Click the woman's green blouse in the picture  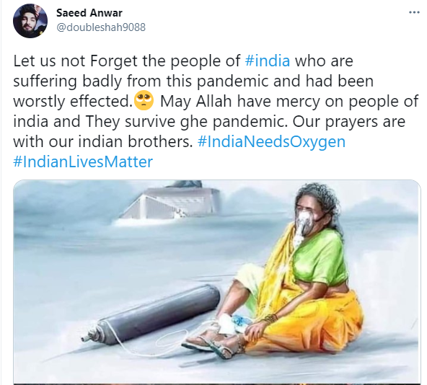tap(320, 257)
